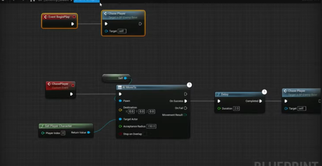Click the Event BeginPlay exec output pin
Image resolution: width=322 pixels, height=166 pixels.
point(72,24)
